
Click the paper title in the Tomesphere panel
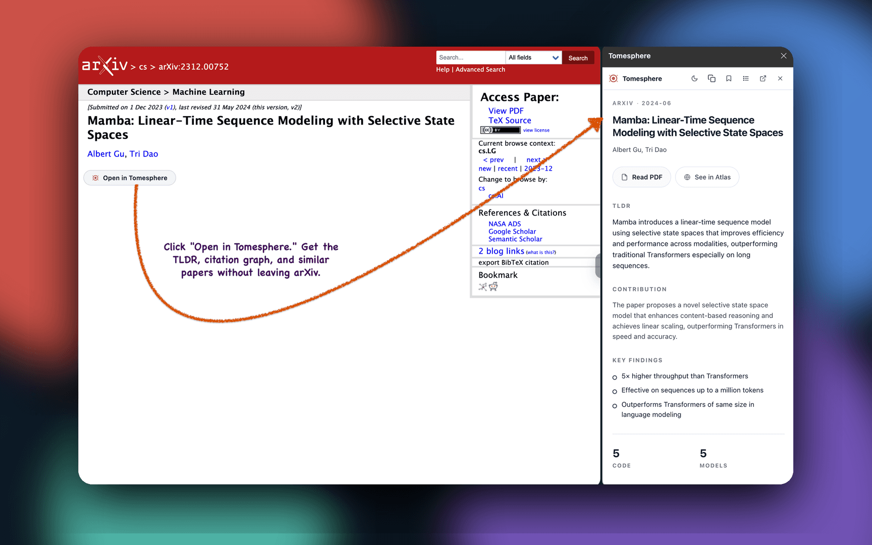pyautogui.click(x=698, y=127)
